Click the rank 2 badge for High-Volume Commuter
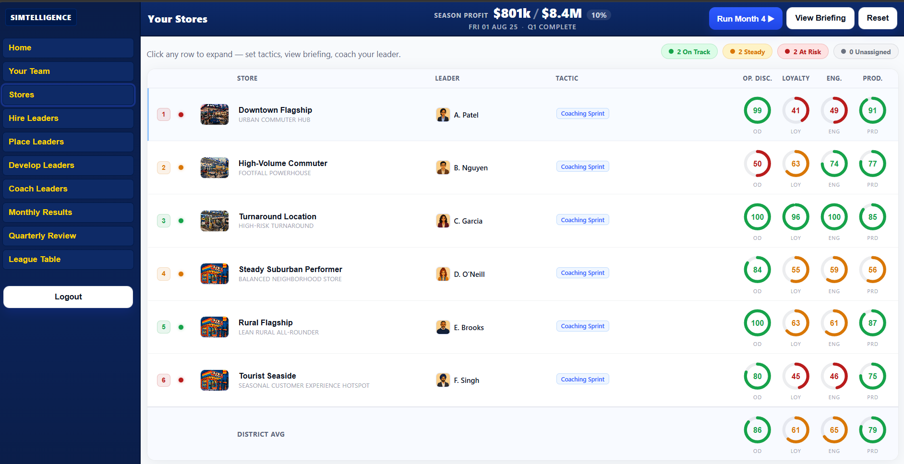This screenshot has height=464, width=904. (x=164, y=167)
